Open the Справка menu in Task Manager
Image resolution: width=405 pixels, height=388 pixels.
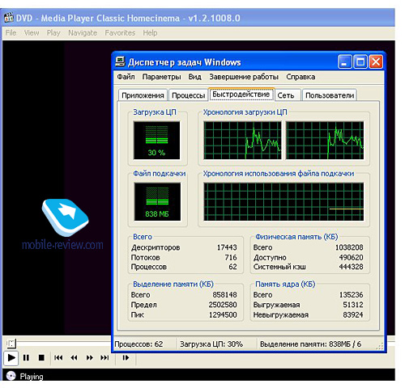[301, 77]
